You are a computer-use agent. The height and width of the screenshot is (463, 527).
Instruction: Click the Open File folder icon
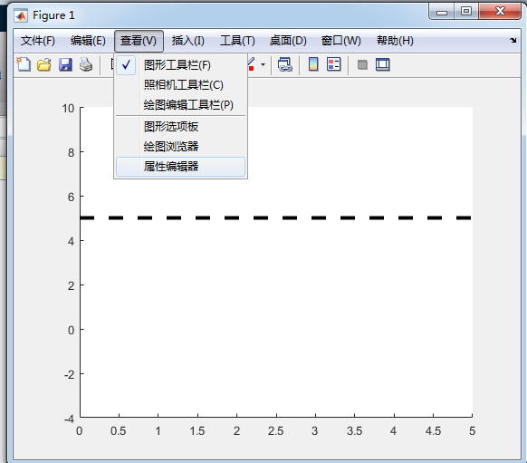(x=44, y=64)
